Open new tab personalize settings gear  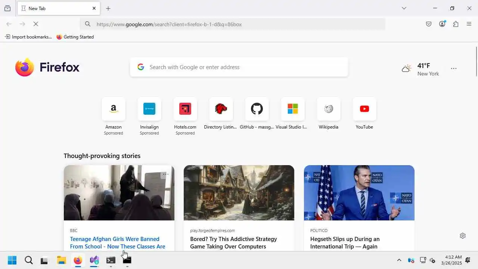point(463,236)
